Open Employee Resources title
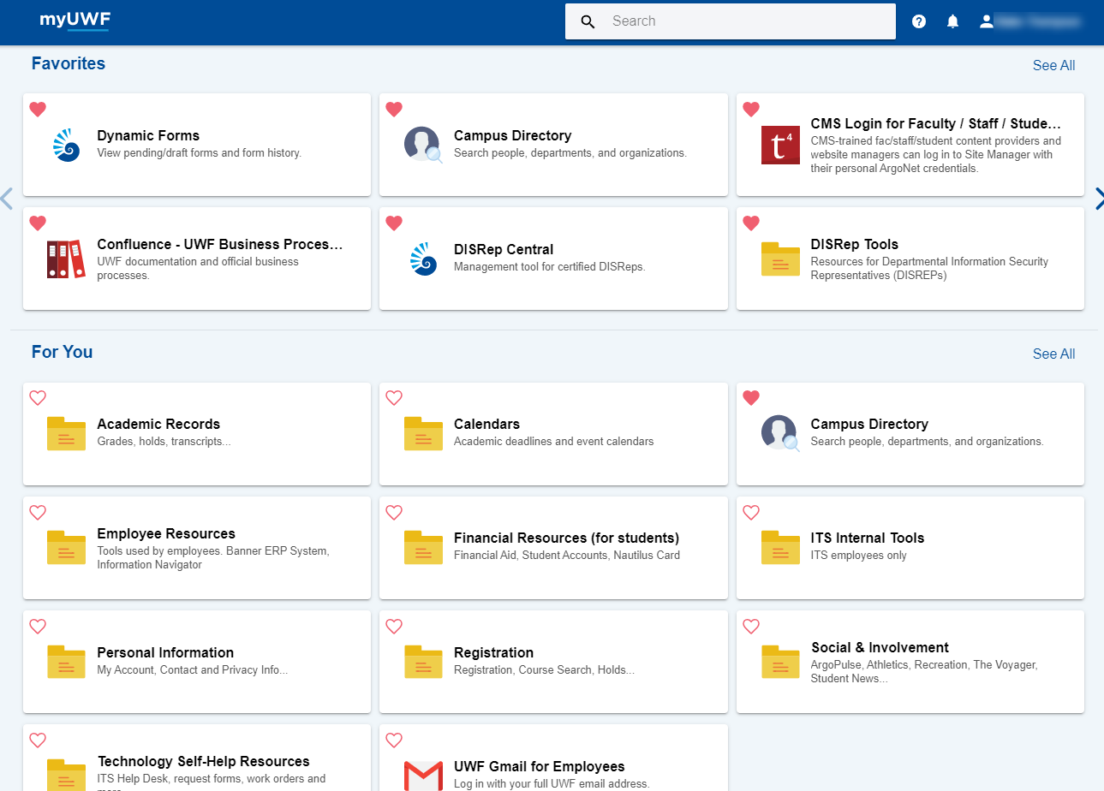Image resolution: width=1104 pixels, height=791 pixels. (x=166, y=533)
